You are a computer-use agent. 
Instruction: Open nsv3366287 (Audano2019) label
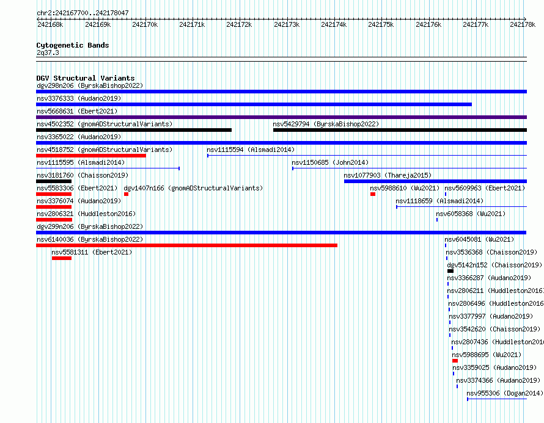(x=489, y=278)
